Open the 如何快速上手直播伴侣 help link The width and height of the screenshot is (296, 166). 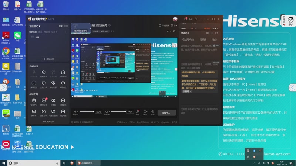pyautogui.click(x=82, y=122)
